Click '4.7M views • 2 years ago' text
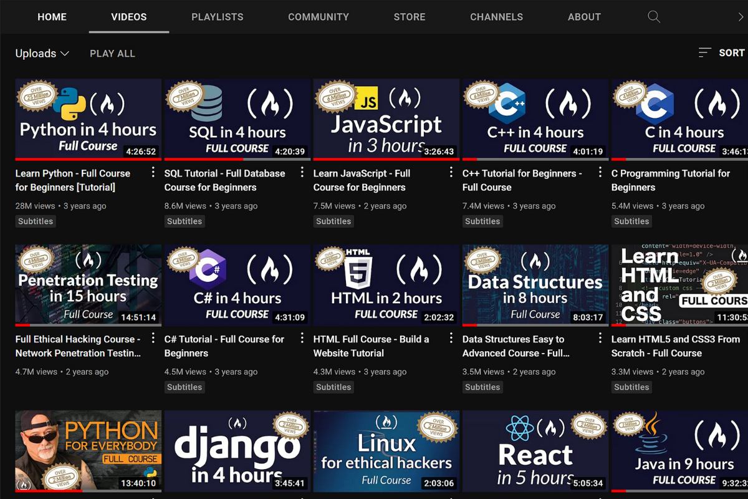 62,372
